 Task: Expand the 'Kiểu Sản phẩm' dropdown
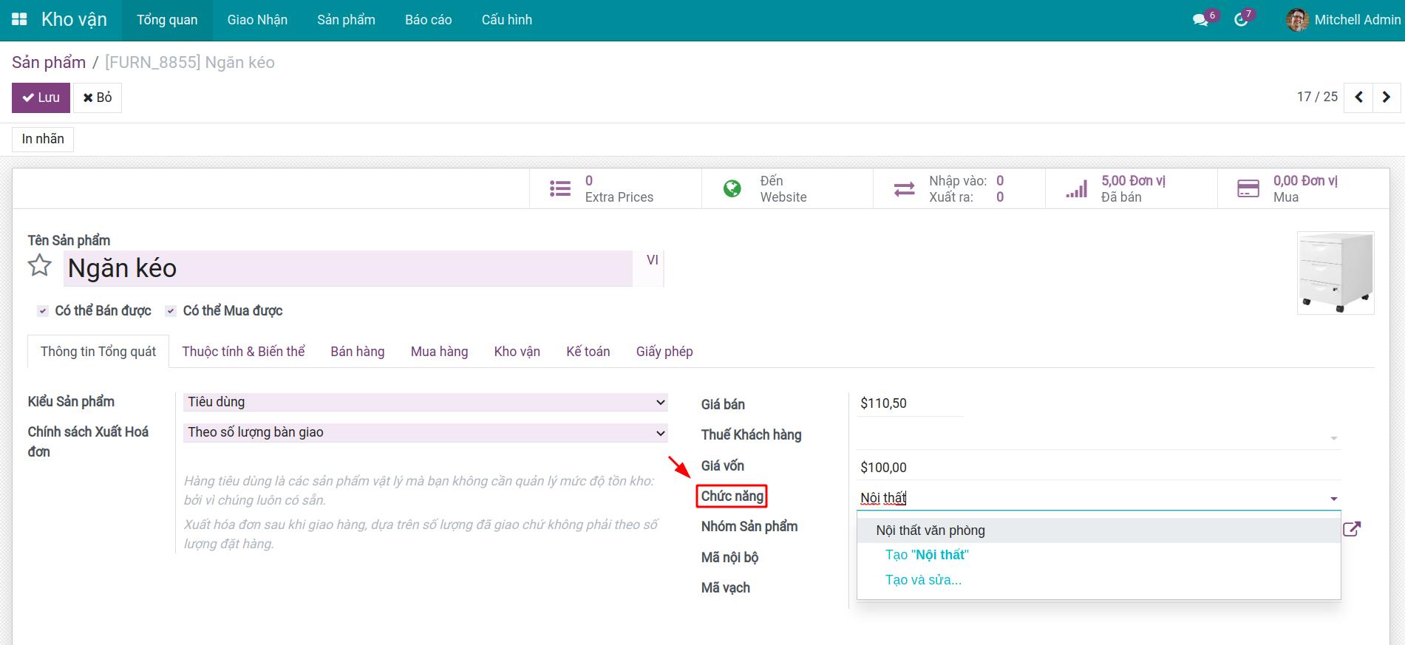point(425,402)
